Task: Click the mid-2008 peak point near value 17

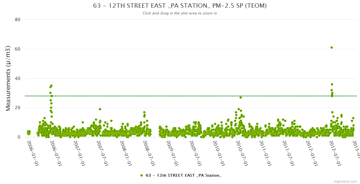Action: [144, 112]
